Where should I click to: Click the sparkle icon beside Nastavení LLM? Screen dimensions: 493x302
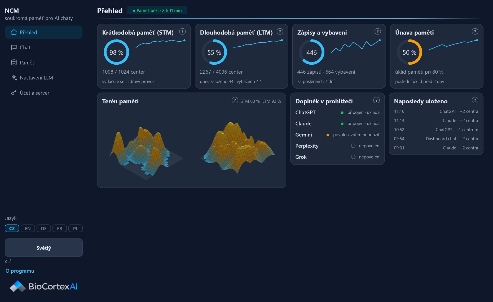(14, 78)
